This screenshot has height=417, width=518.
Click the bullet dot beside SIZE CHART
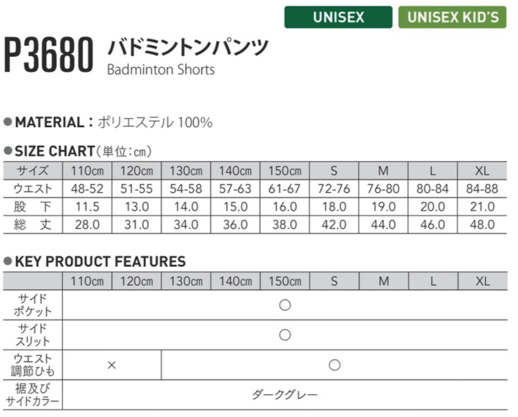tap(7, 151)
